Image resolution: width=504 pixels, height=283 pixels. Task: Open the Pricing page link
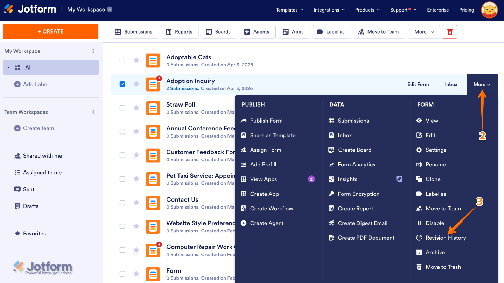tap(466, 10)
